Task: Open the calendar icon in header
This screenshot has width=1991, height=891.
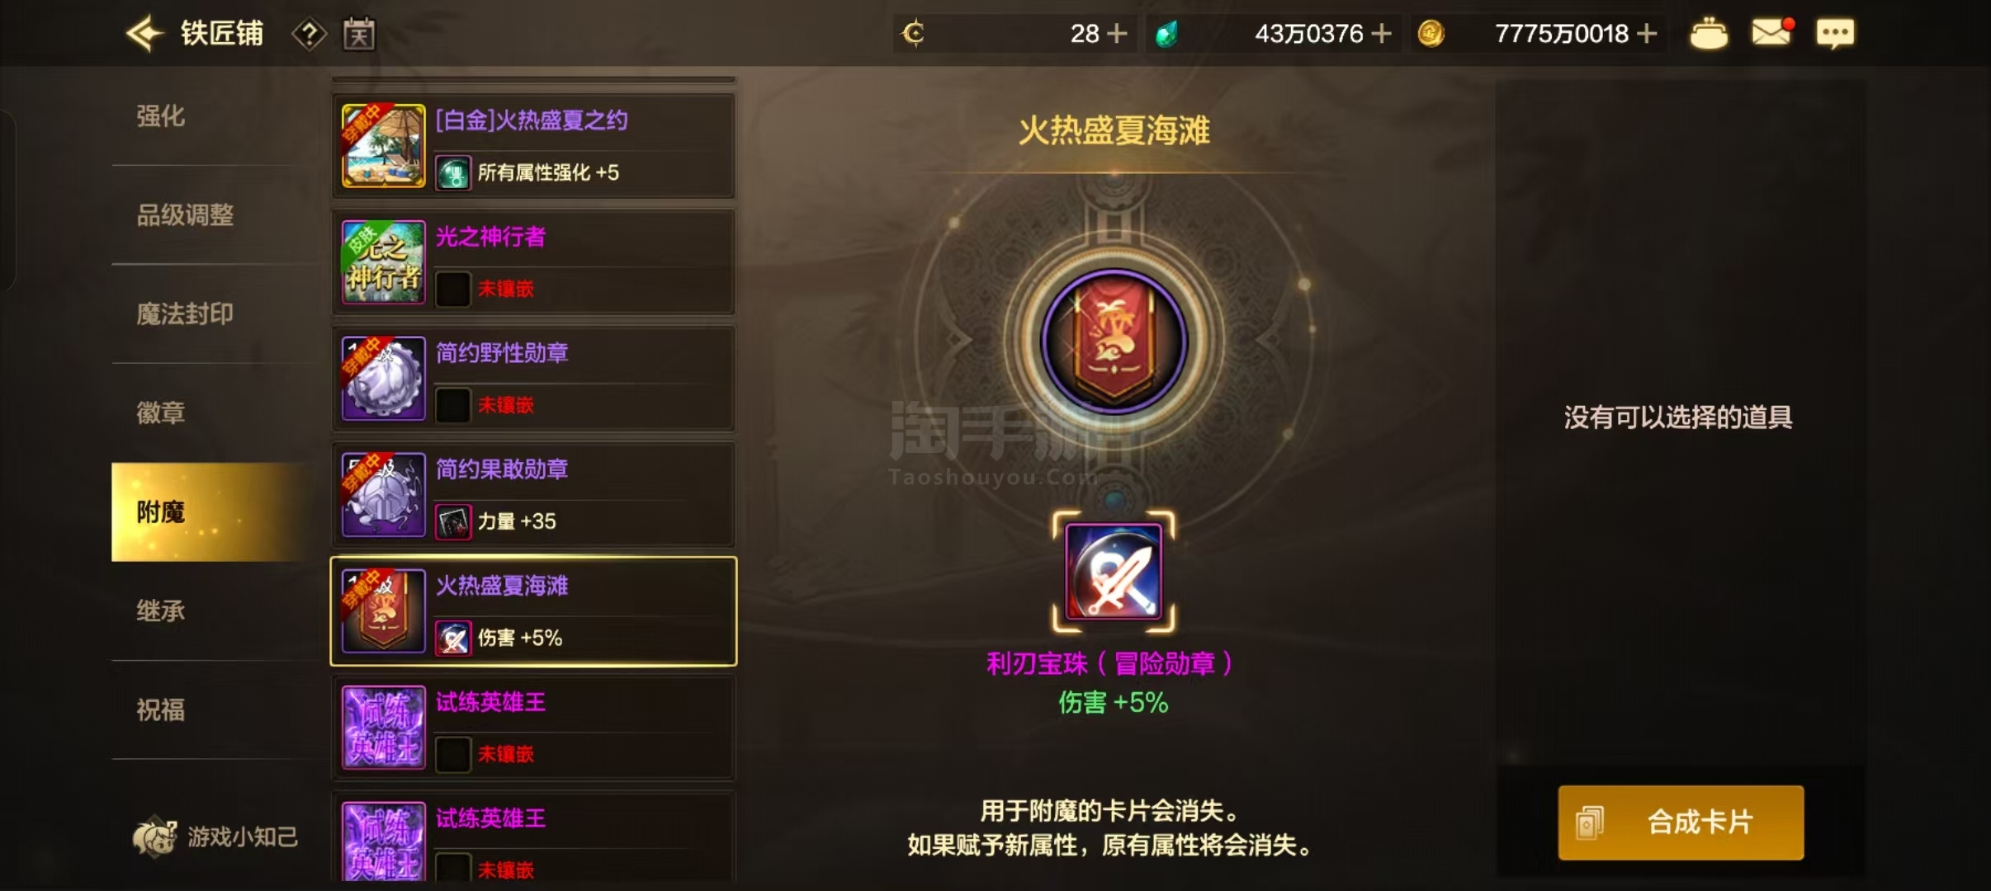Action: [x=359, y=34]
